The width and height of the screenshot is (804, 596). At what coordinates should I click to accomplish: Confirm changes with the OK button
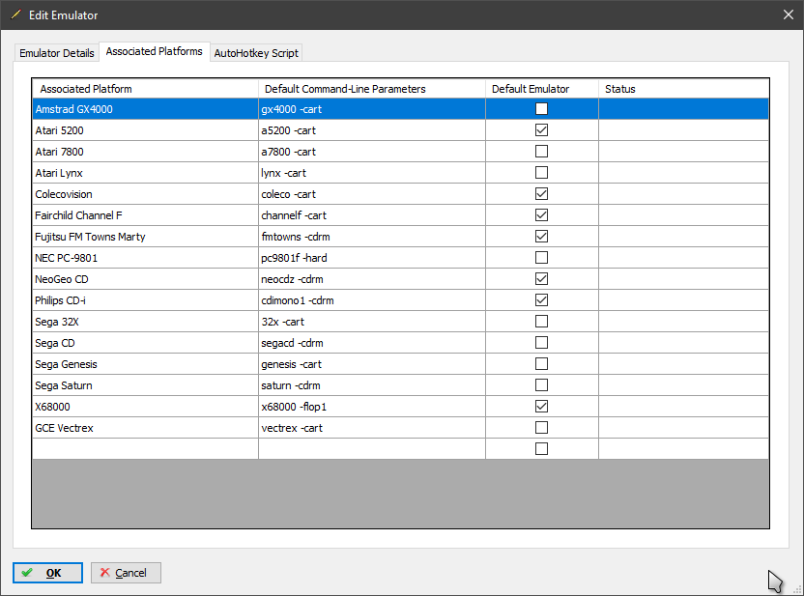(x=47, y=573)
